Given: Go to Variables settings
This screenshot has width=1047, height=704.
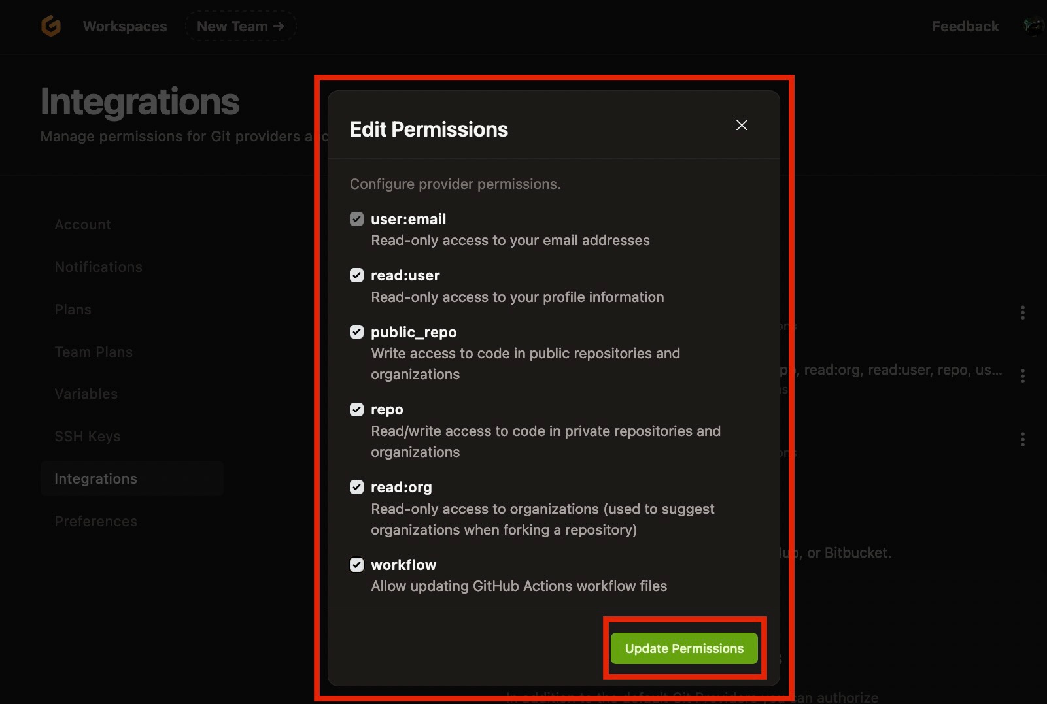Looking at the screenshot, I should pyautogui.click(x=86, y=394).
